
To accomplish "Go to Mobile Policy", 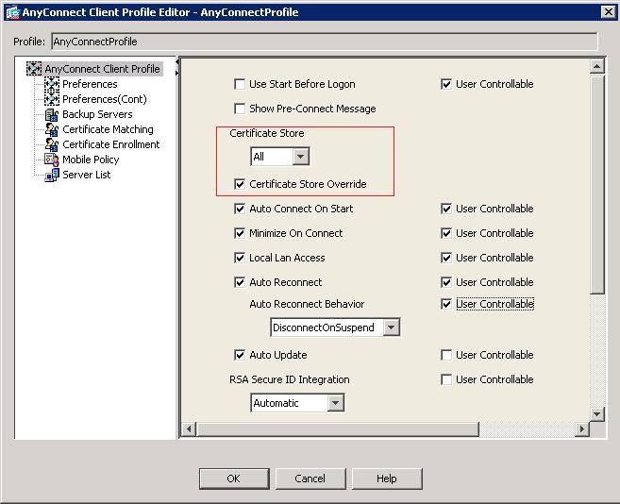I will (91, 160).
